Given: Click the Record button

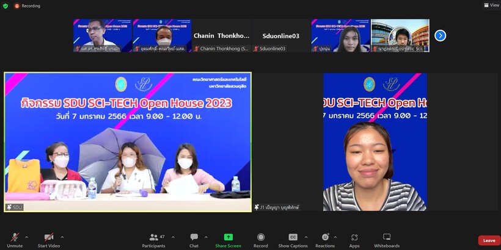Looking at the screenshot, I should click(x=261, y=240).
